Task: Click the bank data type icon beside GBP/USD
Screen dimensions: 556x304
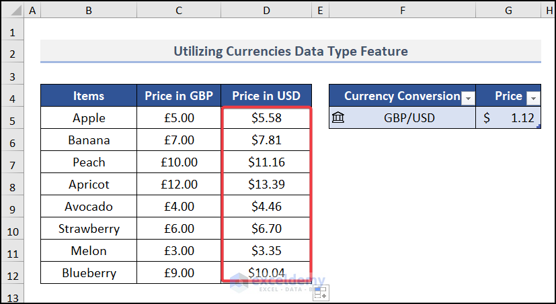Action: pos(338,118)
